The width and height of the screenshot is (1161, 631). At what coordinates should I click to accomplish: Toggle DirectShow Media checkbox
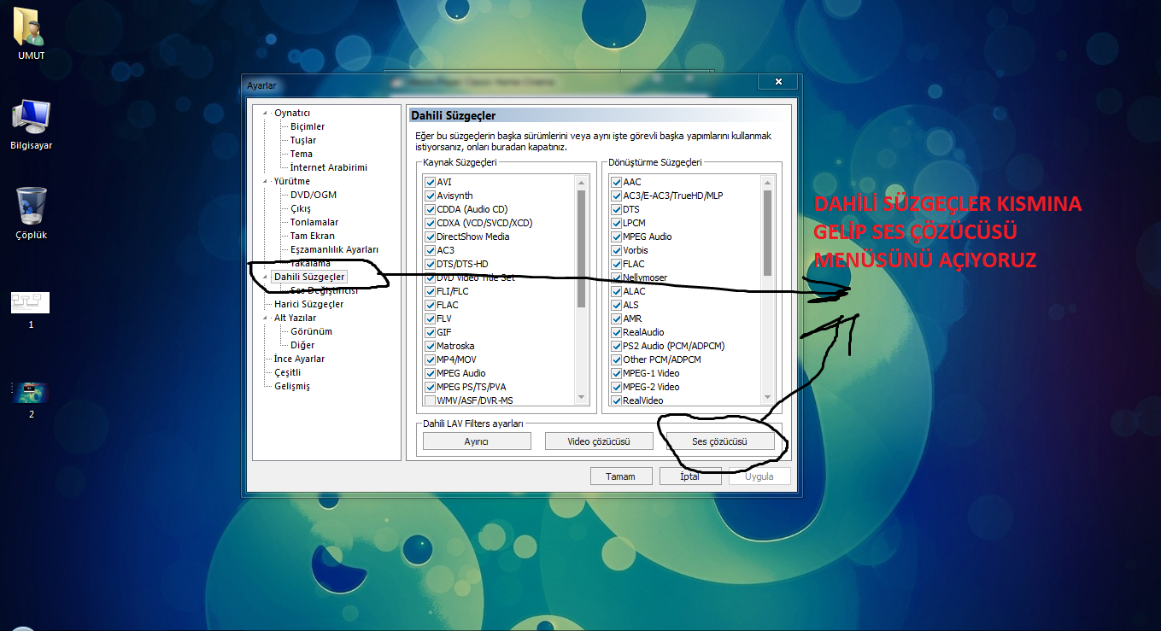point(431,237)
